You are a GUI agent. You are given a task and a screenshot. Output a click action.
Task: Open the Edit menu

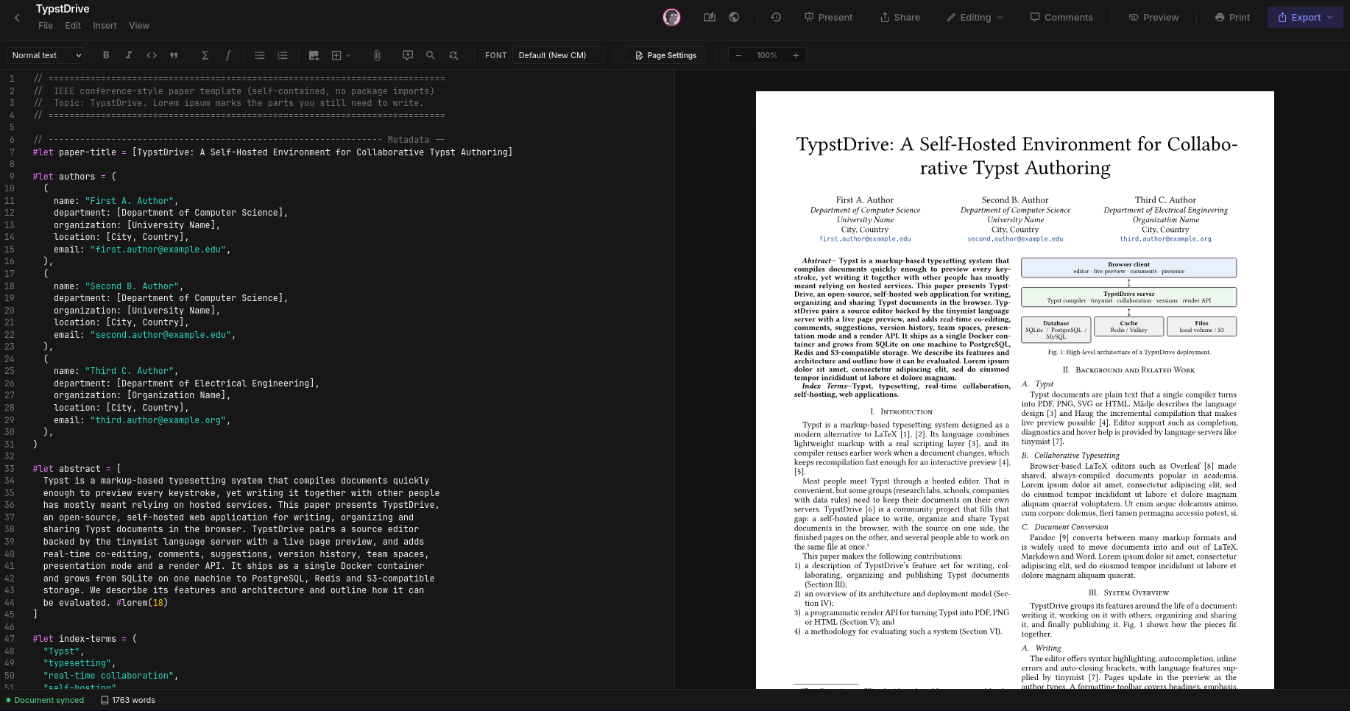point(73,26)
